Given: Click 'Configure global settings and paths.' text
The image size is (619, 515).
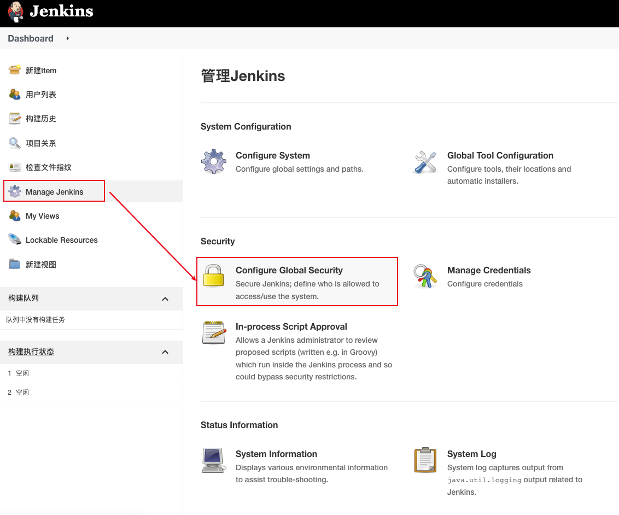Looking at the screenshot, I should (x=300, y=169).
